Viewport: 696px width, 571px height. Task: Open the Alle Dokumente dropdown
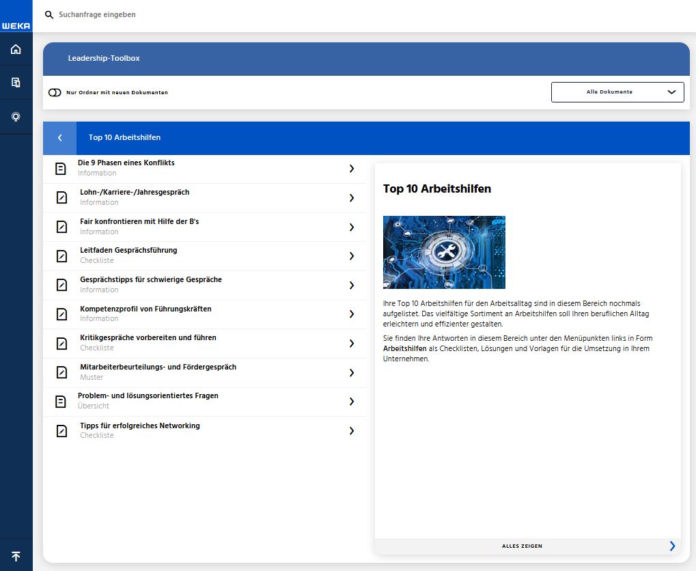tap(617, 92)
